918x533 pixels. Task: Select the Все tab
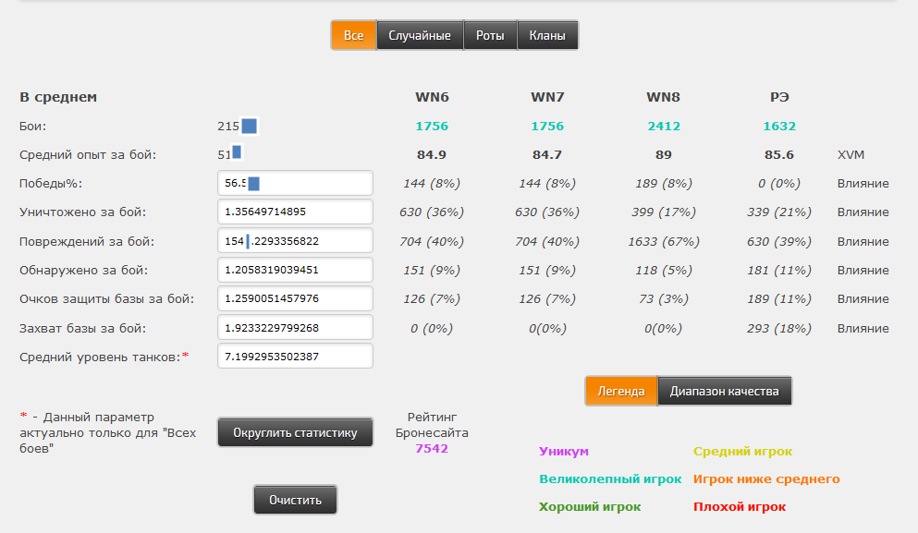point(353,35)
